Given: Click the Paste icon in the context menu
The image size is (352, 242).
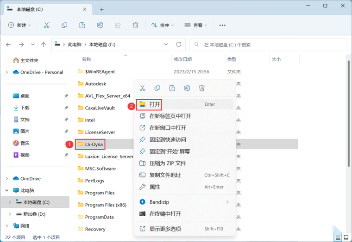Looking at the screenshot, I should 172,88.
